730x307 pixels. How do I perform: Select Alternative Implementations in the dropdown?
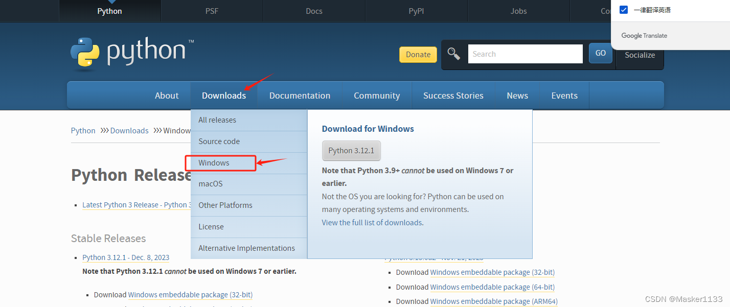coord(249,248)
